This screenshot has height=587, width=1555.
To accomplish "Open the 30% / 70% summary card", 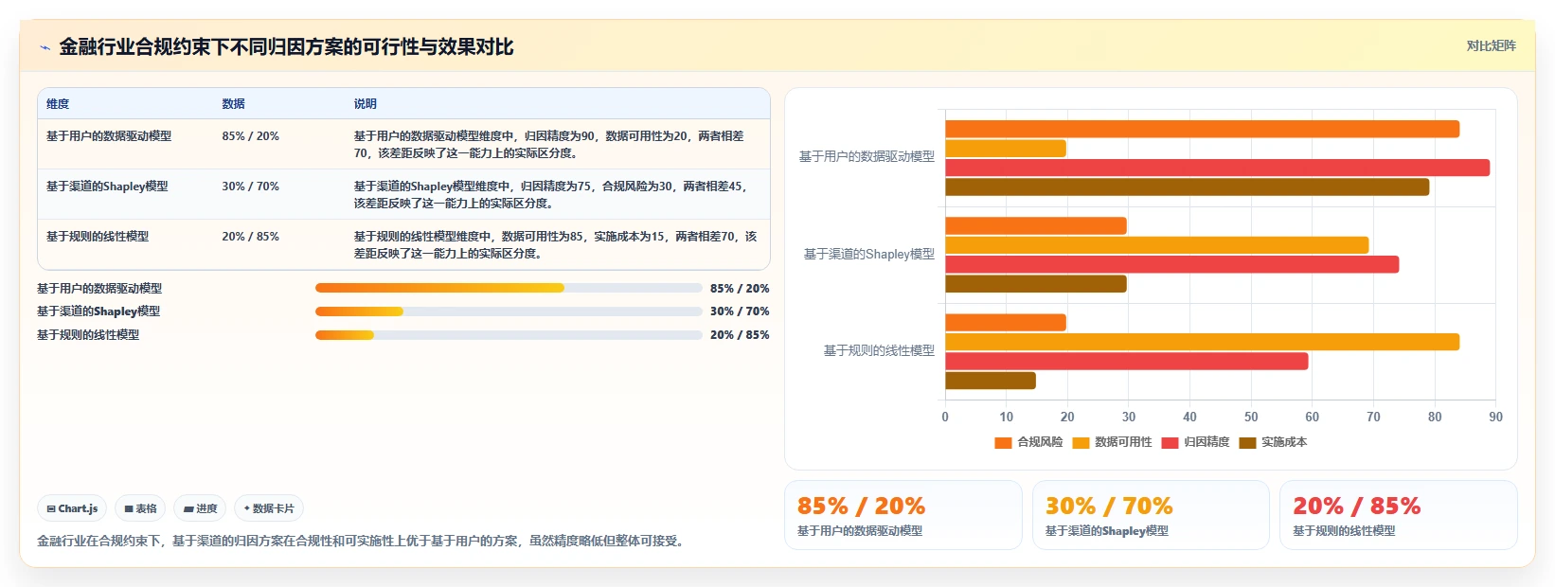I will coord(1151,515).
